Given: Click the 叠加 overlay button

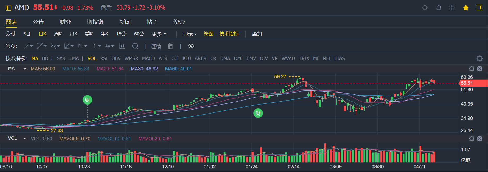Looking at the screenshot, I should point(257,34).
